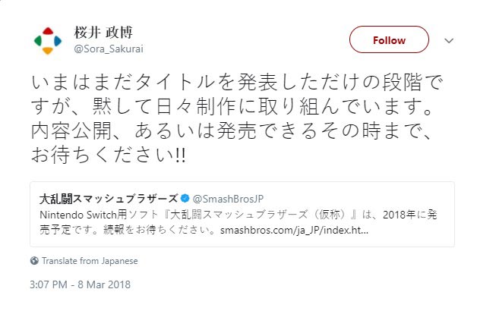Click the 3:07 PM time text

[x=49, y=284]
